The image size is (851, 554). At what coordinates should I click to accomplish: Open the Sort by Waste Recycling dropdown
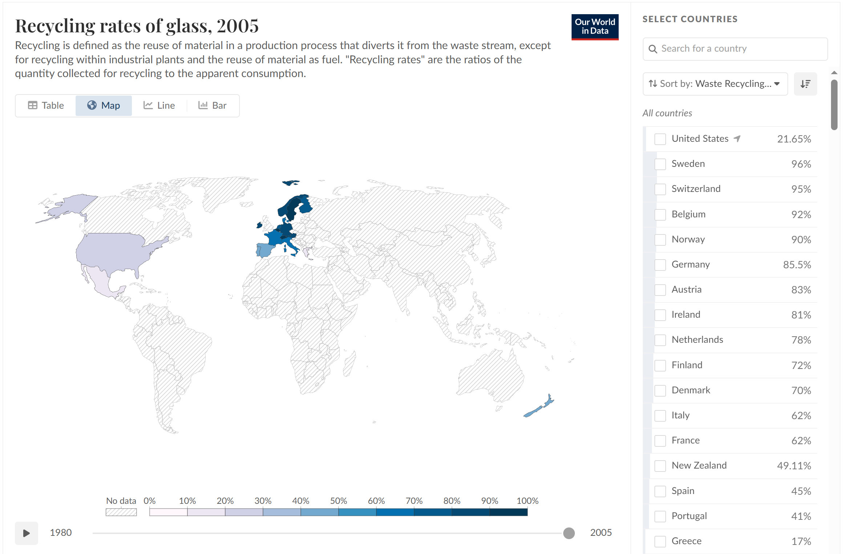[715, 84]
